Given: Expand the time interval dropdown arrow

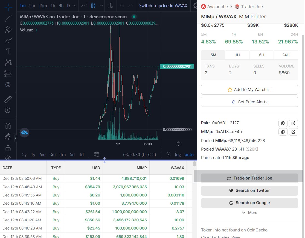Looking at the screenshot, I should click(75, 6).
